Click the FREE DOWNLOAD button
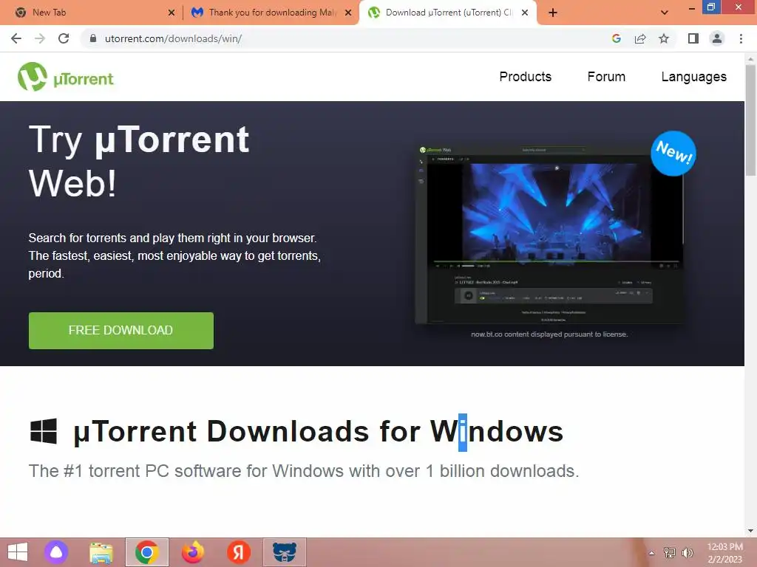Screen dimensions: 757x567 (x=120, y=330)
